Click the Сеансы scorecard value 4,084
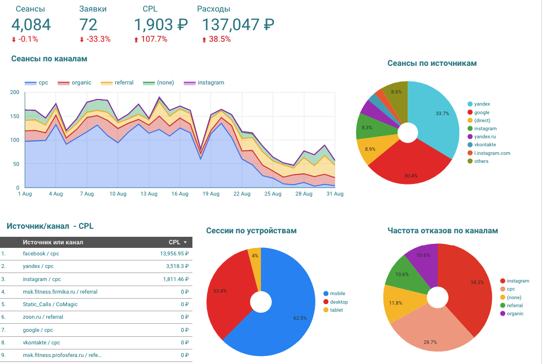The height and width of the screenshot is (364, 542). coord(31,25)
